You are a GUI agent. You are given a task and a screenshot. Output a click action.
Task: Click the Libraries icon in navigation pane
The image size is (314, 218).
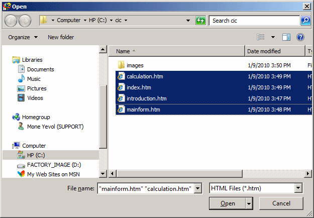tap(16, 60)
